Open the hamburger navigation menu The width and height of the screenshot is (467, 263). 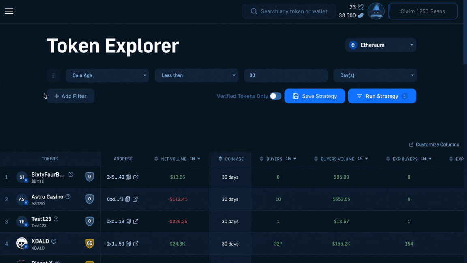coord(9,11)
